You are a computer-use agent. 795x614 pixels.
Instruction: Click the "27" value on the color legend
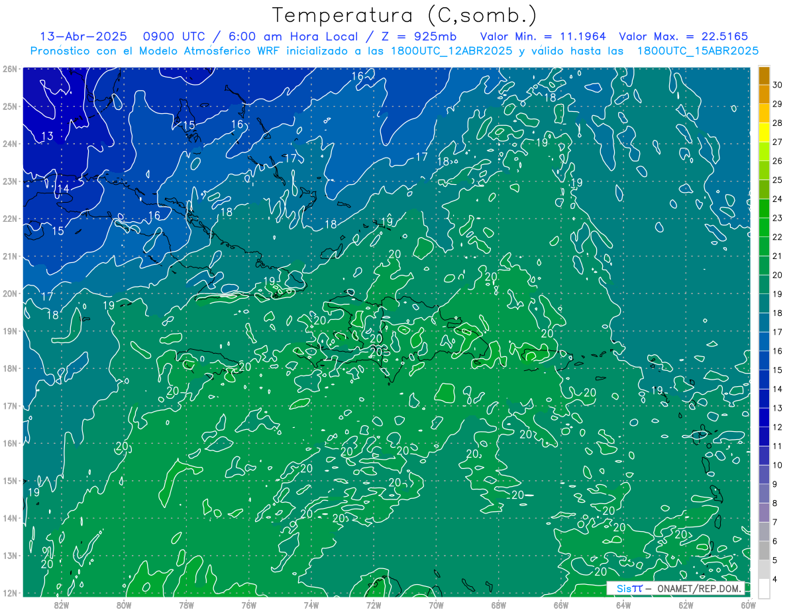(778, 142)
